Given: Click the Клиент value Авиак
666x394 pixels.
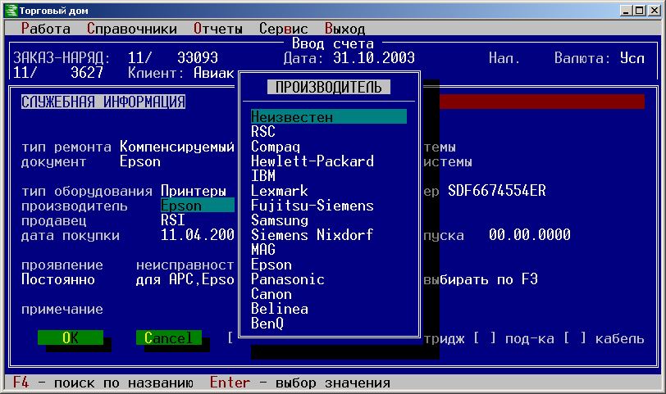Looking at the screenshot, I should click(214, 73).
